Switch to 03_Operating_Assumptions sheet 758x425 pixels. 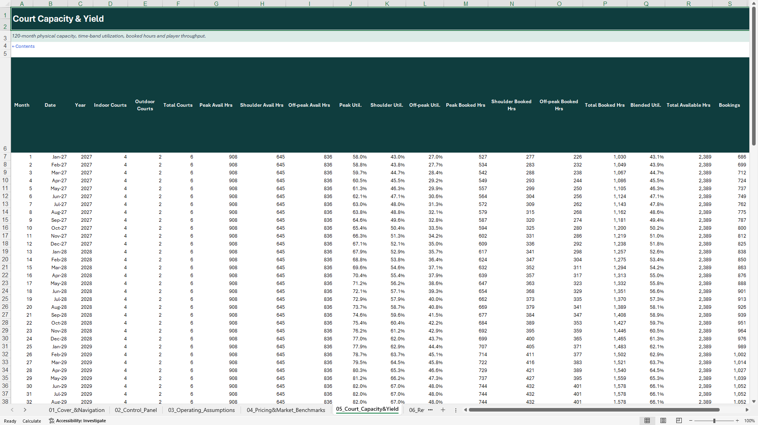(201, 410)
